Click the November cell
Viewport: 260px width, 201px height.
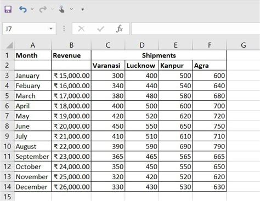(33, 177)
